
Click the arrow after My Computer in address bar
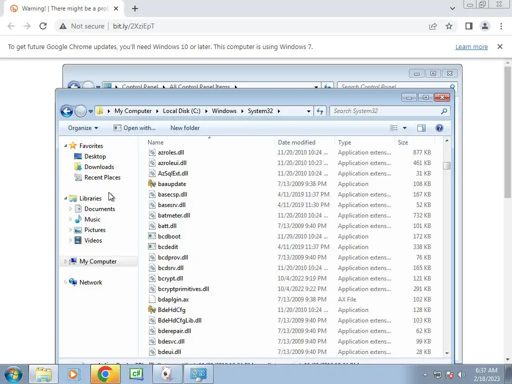tap(156, 111)
